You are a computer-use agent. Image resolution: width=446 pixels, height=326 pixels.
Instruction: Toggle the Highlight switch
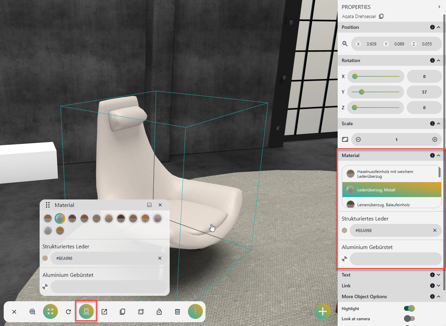point(409,308)
